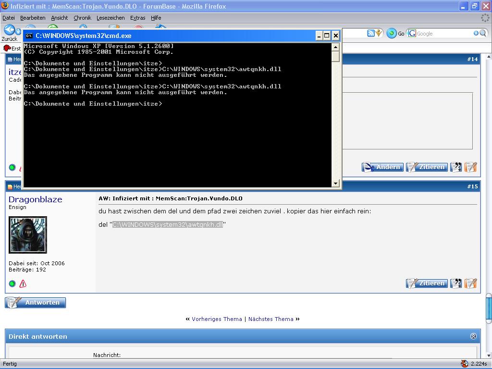Open Nächstes Thema link
Screen dimensions: 492x369
pos(271,319)
